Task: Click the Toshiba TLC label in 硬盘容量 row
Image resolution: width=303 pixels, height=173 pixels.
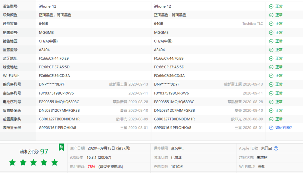Action: 252,24
